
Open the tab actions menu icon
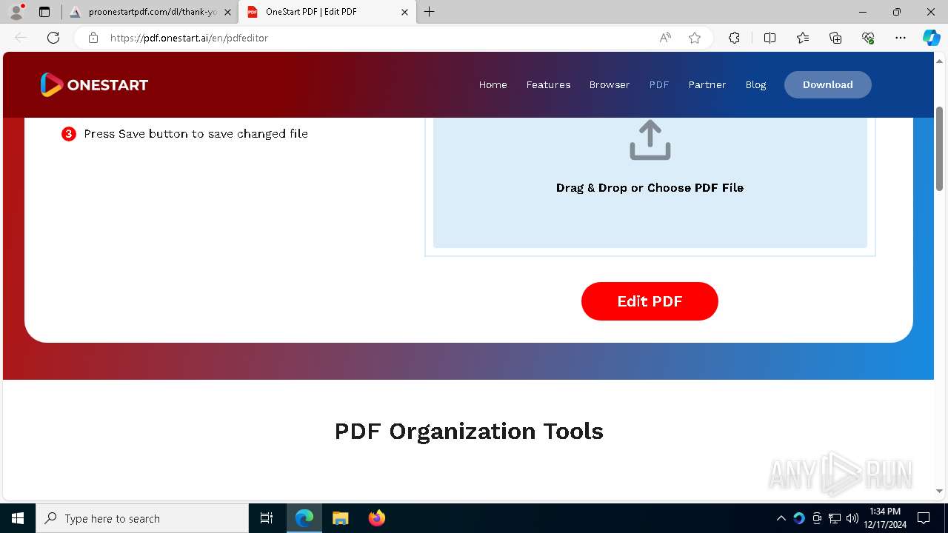[44, 12]
